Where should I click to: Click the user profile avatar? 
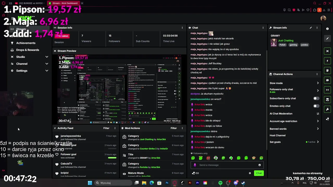point(323,18)
